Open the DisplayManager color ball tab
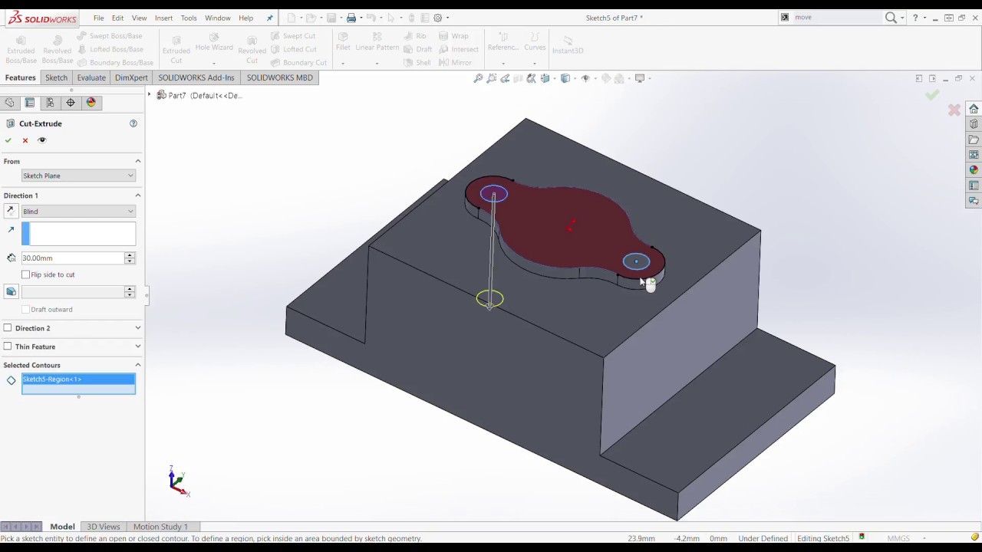This screenshot has width=982, height=552. 91,103
